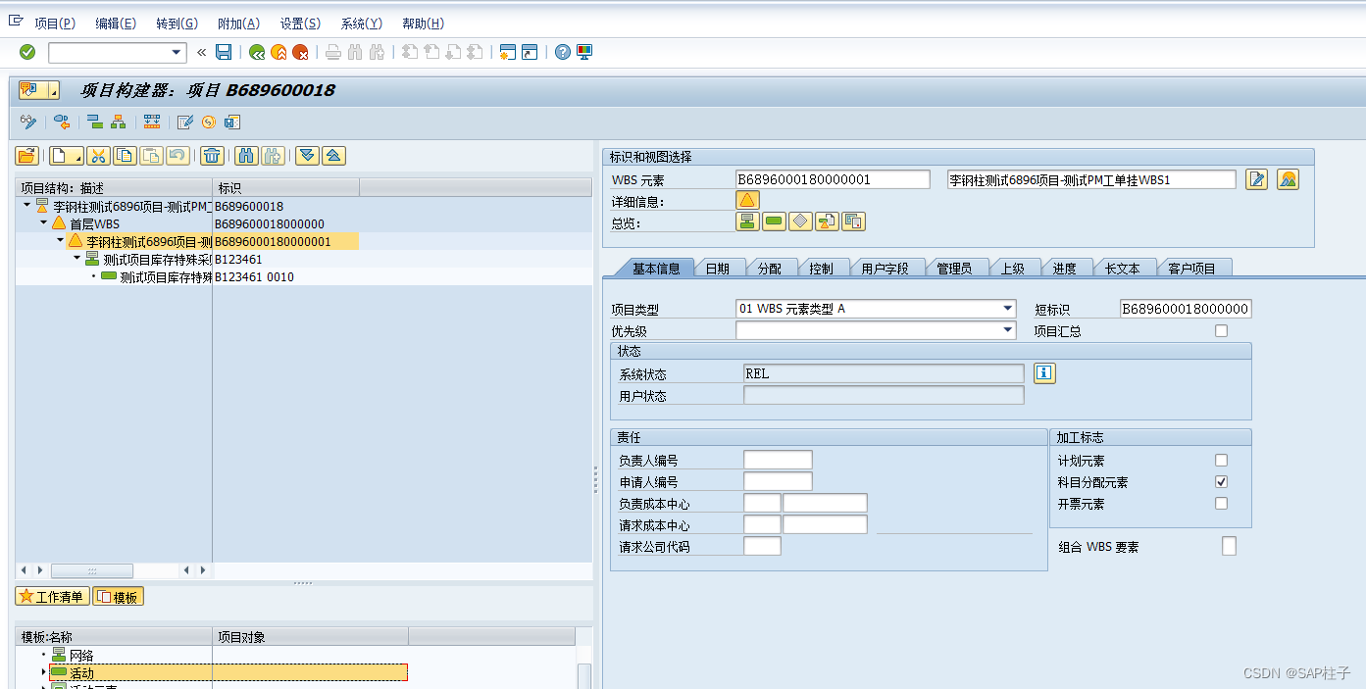Click the green Back icon
This screenshot has width=1366, height=689.
tap(257, 52)
